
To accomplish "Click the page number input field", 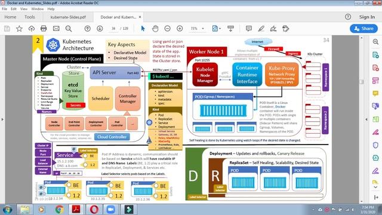I will click(x=113, y=29).
